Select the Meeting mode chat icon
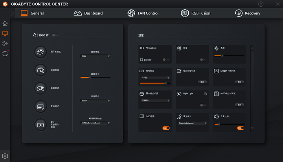The width and height of the screenshot is (283, 162). (x=40, y=107)
